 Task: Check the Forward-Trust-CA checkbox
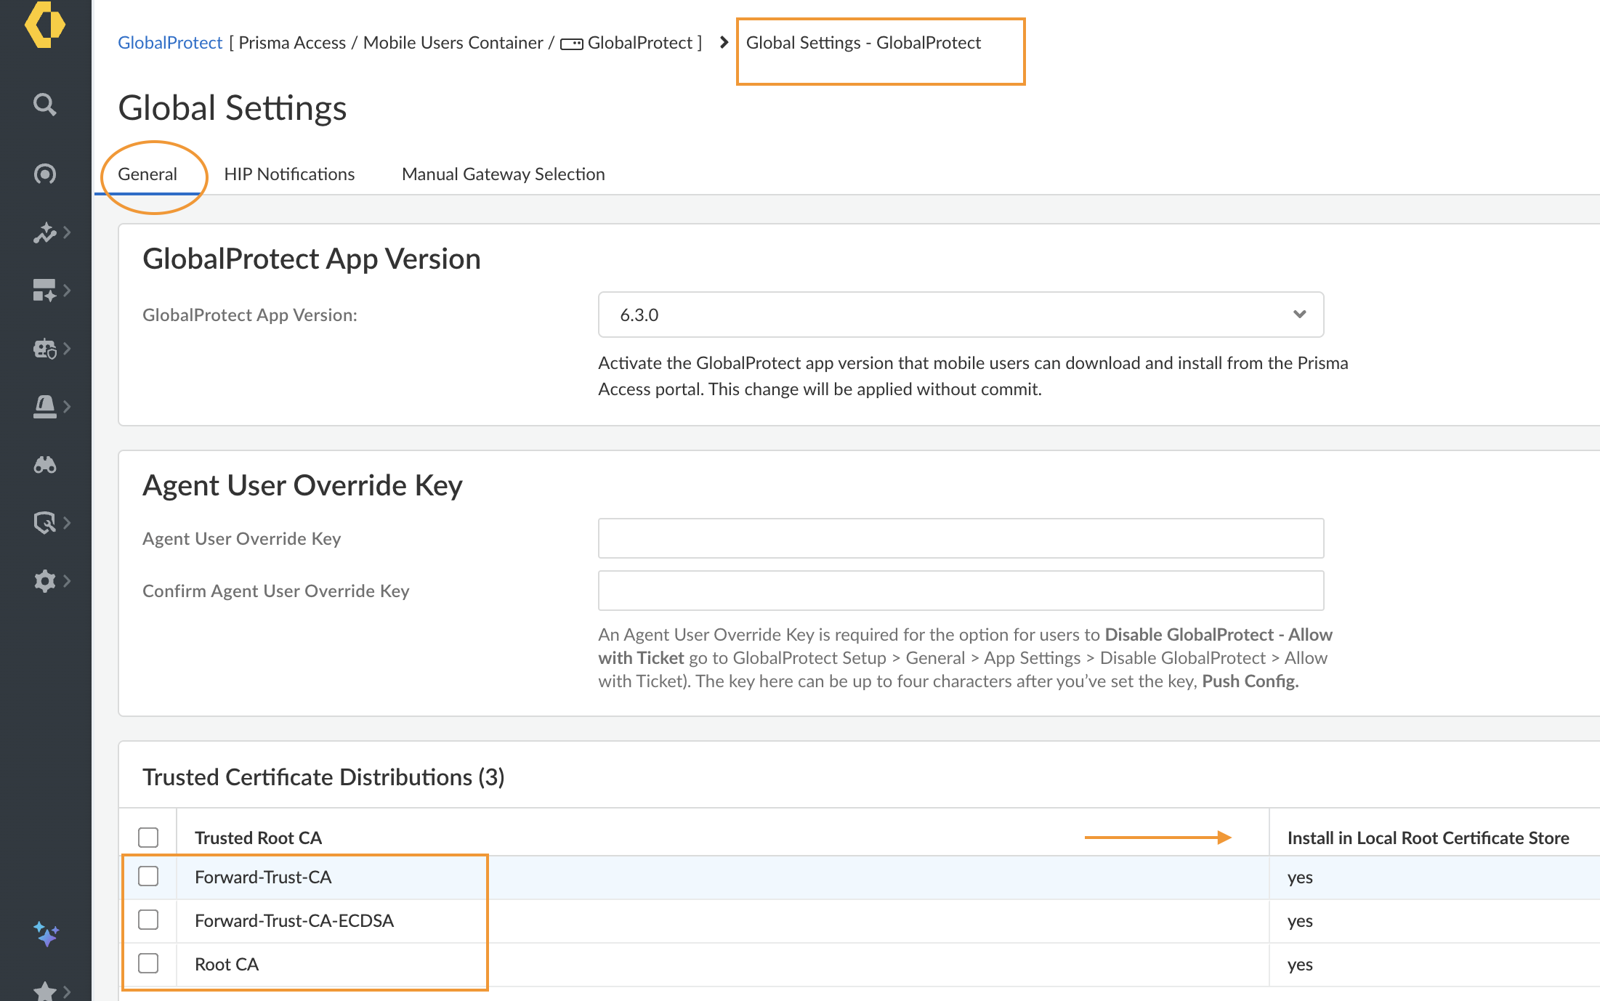pos(148,876)
